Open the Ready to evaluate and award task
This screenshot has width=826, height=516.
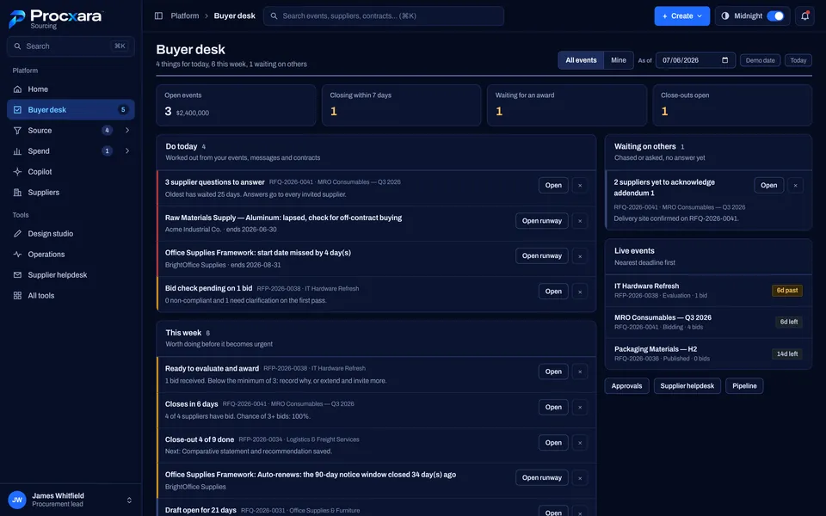coord(553,372)
